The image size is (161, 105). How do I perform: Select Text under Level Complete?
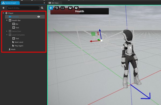pos(17,38)
